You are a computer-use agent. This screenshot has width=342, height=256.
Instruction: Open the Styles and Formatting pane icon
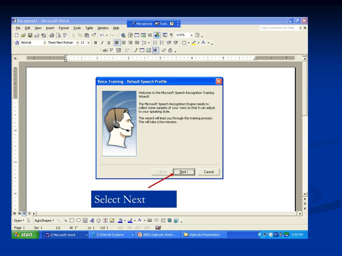(17, 43)
